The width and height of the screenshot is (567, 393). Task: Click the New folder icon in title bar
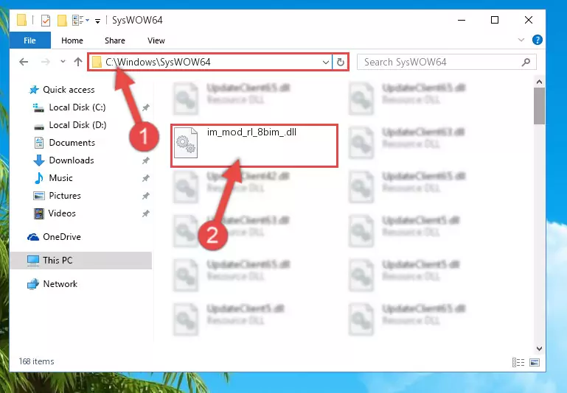click(x=62, y=20)
